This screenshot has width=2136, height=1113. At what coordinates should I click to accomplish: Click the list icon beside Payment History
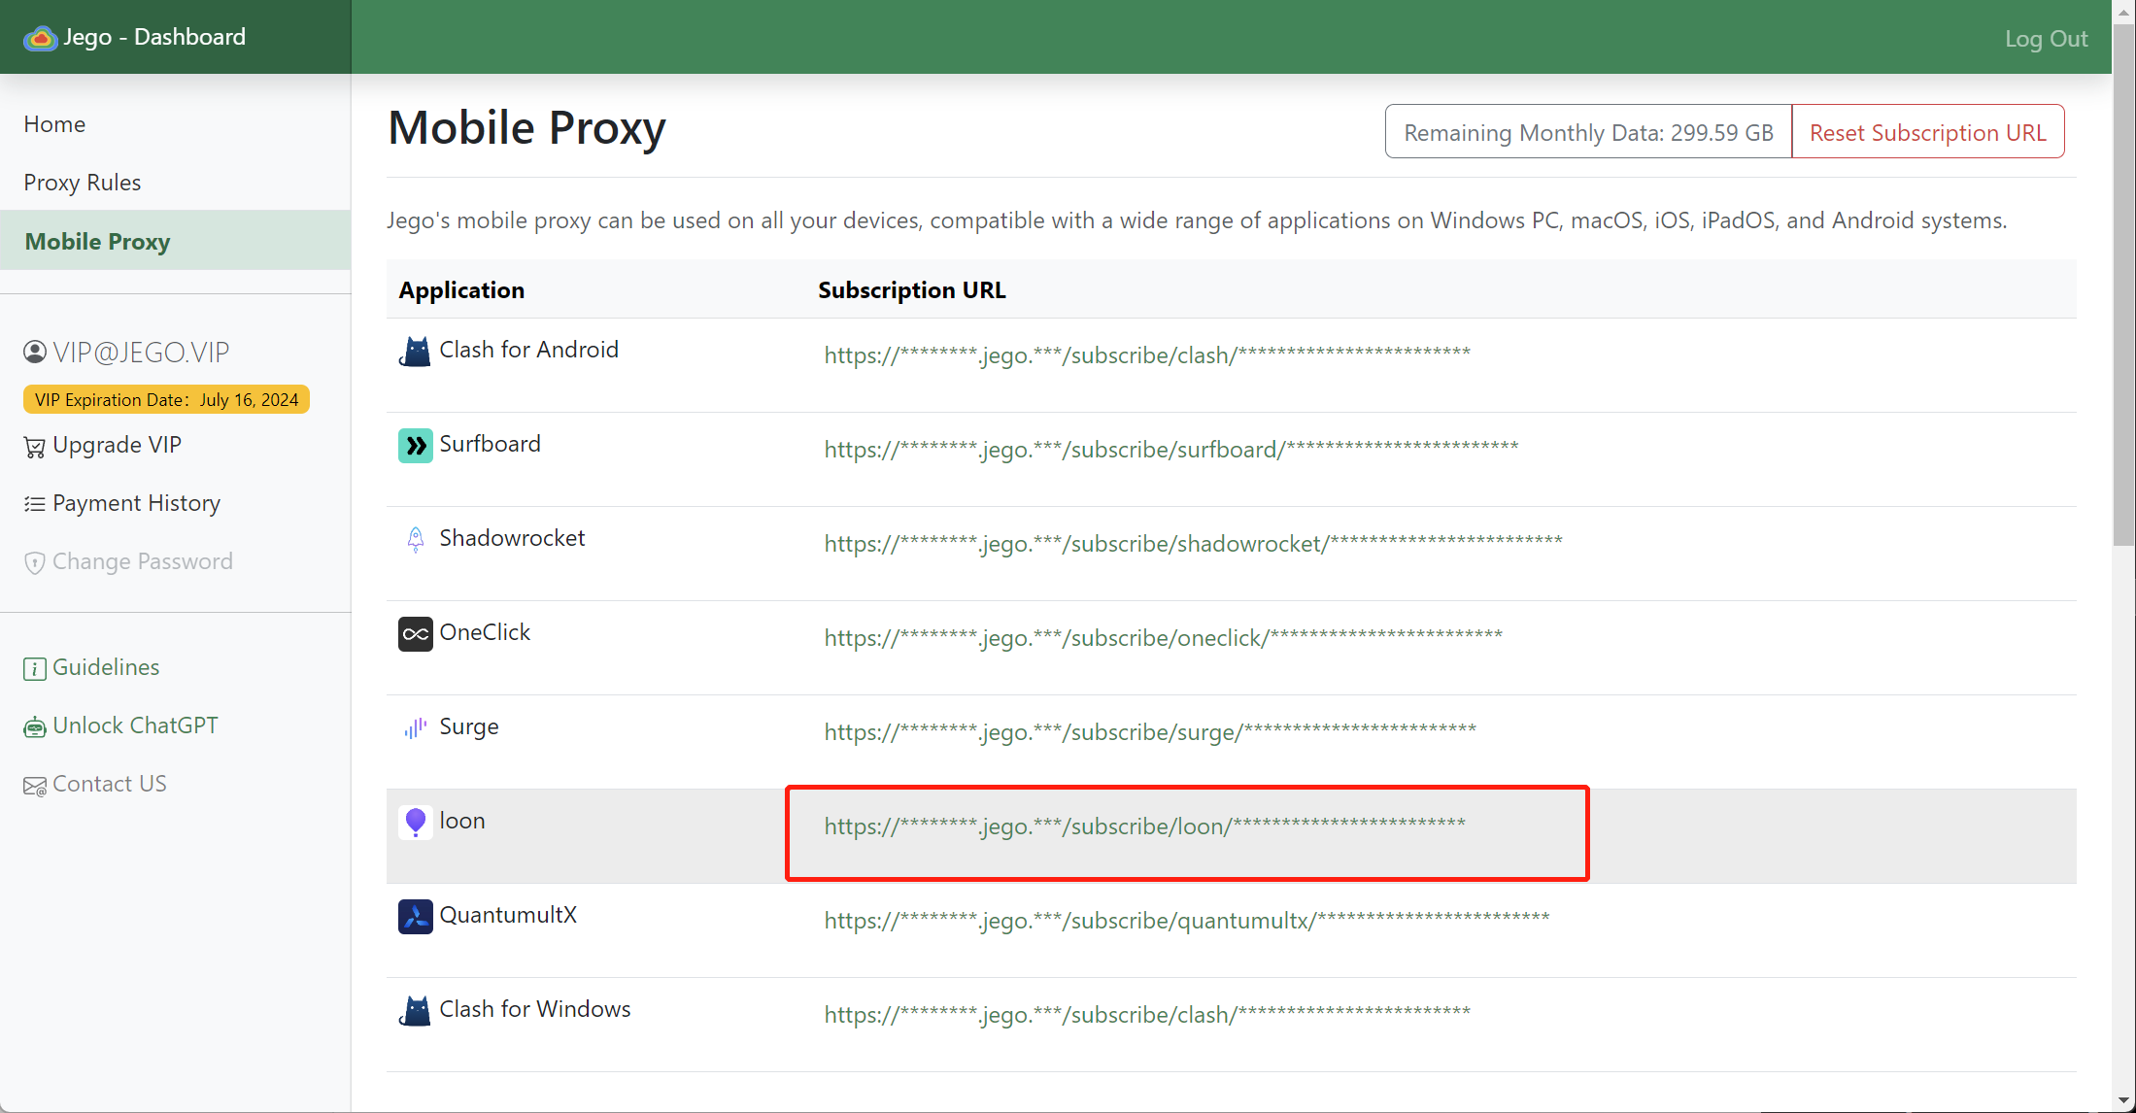(x=35, y=504)
